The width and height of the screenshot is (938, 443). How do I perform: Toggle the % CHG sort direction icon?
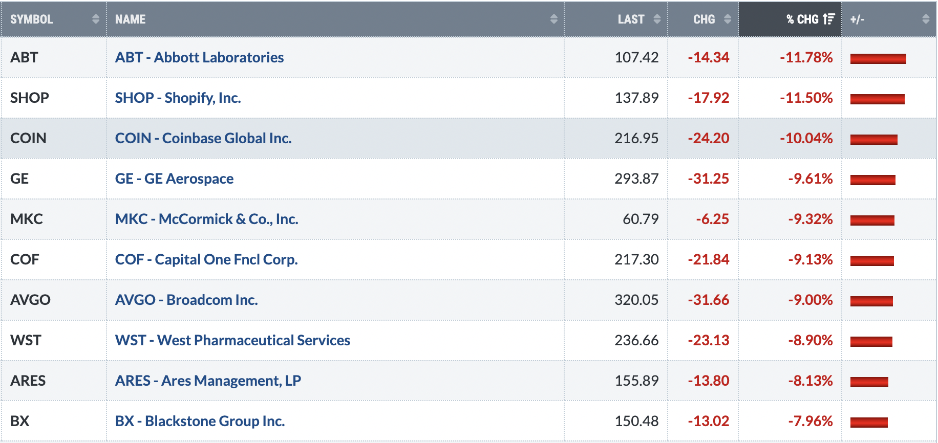coord(829,19)
